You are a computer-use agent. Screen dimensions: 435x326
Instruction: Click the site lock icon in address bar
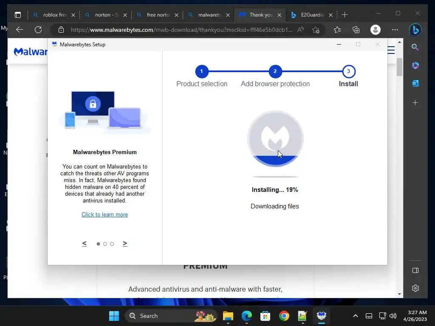[61, 30]
